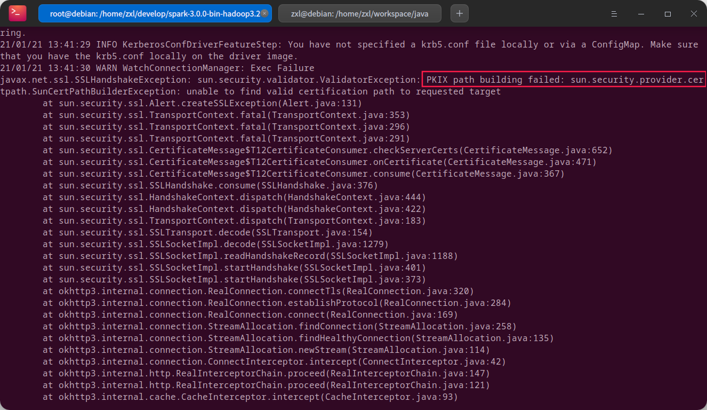Click the minimize icon in the titlebar
The image size is (707, 410).
click(641, 13)
